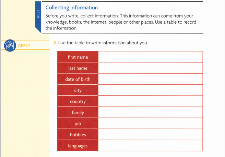Click the empty first name field
This screenshot has width=225, height=157.
pyautogui.click(x=151, y=57)
